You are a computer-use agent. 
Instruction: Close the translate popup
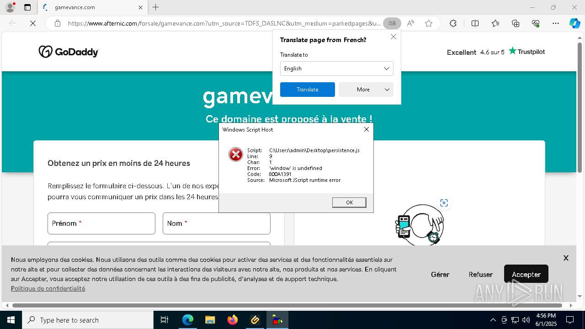(393, 37)
